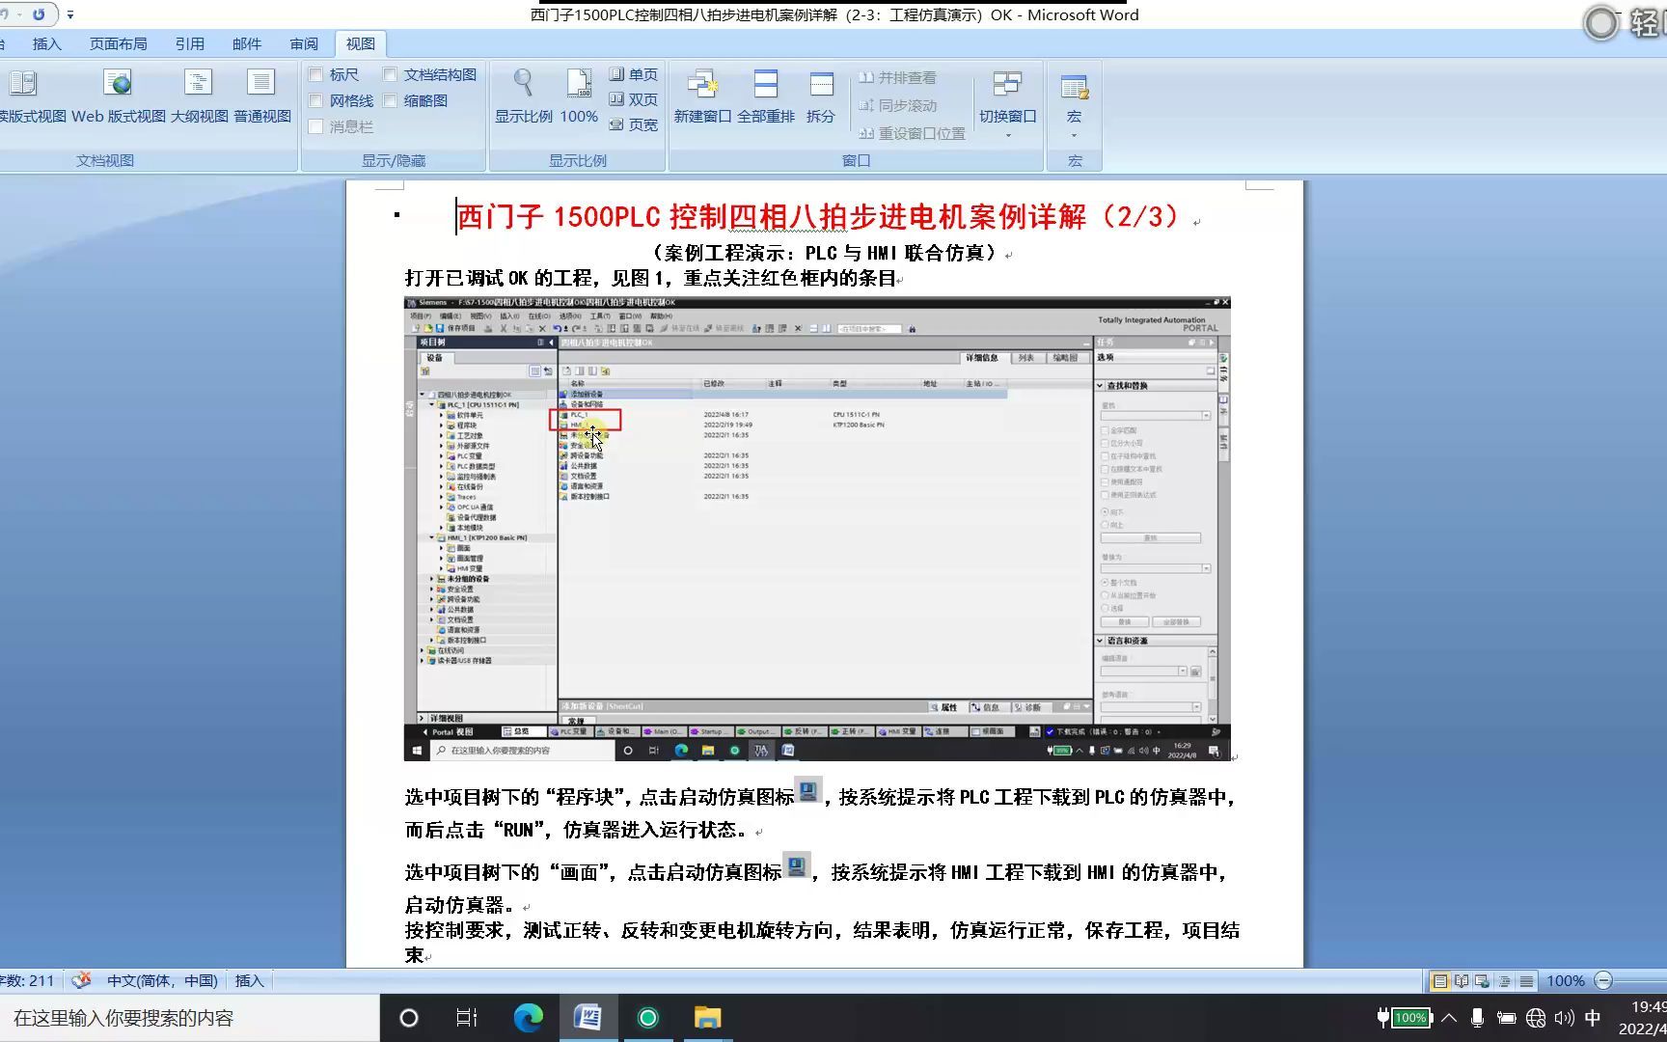1667x1042 pixels.
Task: Open the 审阅 ribbon tab
Action: pyautogui.click(x=304, y=43)
